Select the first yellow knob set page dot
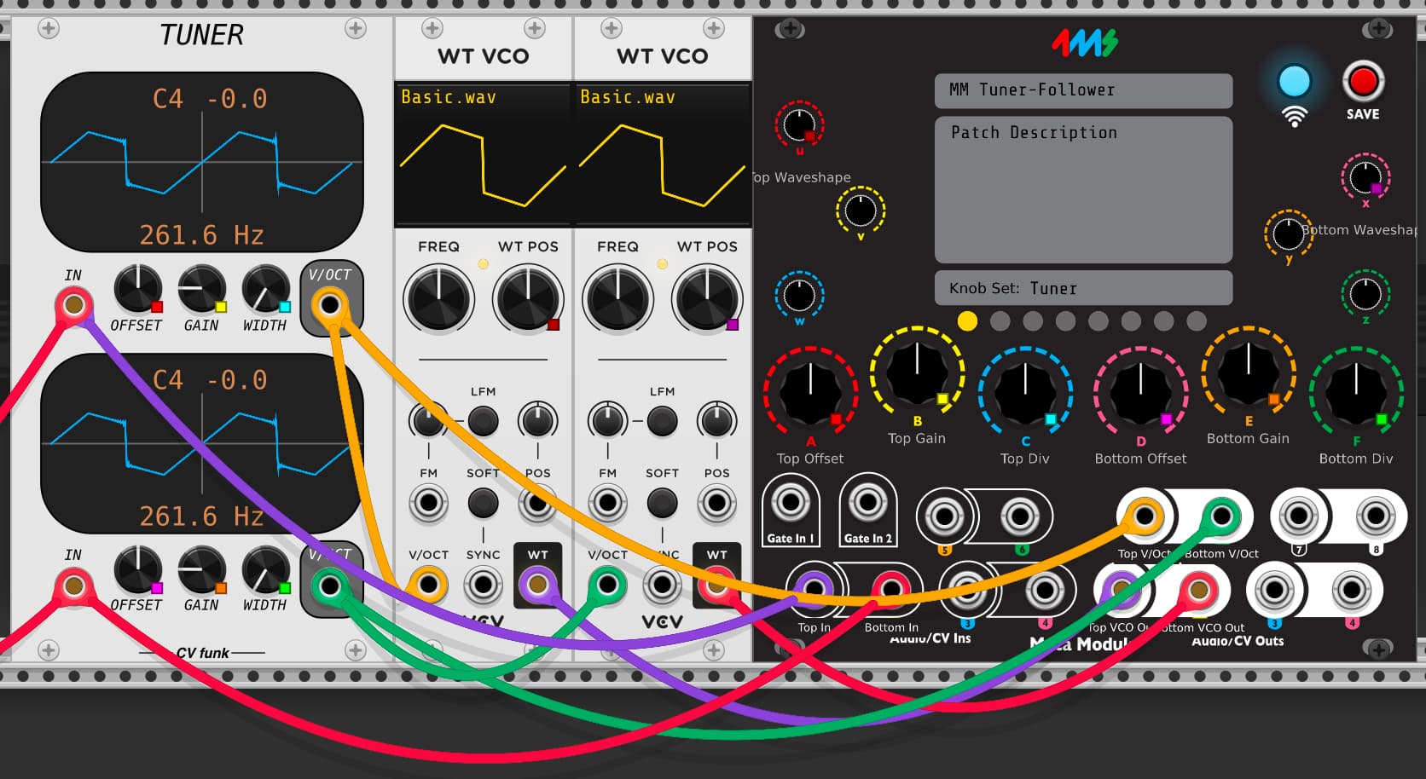Image resolution: width=1426 pixels, height=779 pixels. tap(967, 321)
